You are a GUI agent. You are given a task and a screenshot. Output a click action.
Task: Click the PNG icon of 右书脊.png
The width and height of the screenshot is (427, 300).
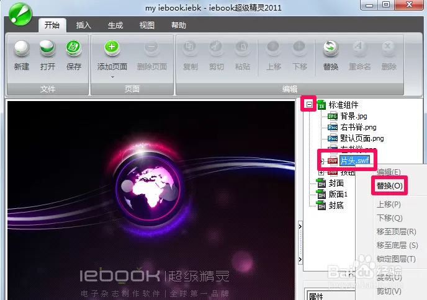(333, 127)
